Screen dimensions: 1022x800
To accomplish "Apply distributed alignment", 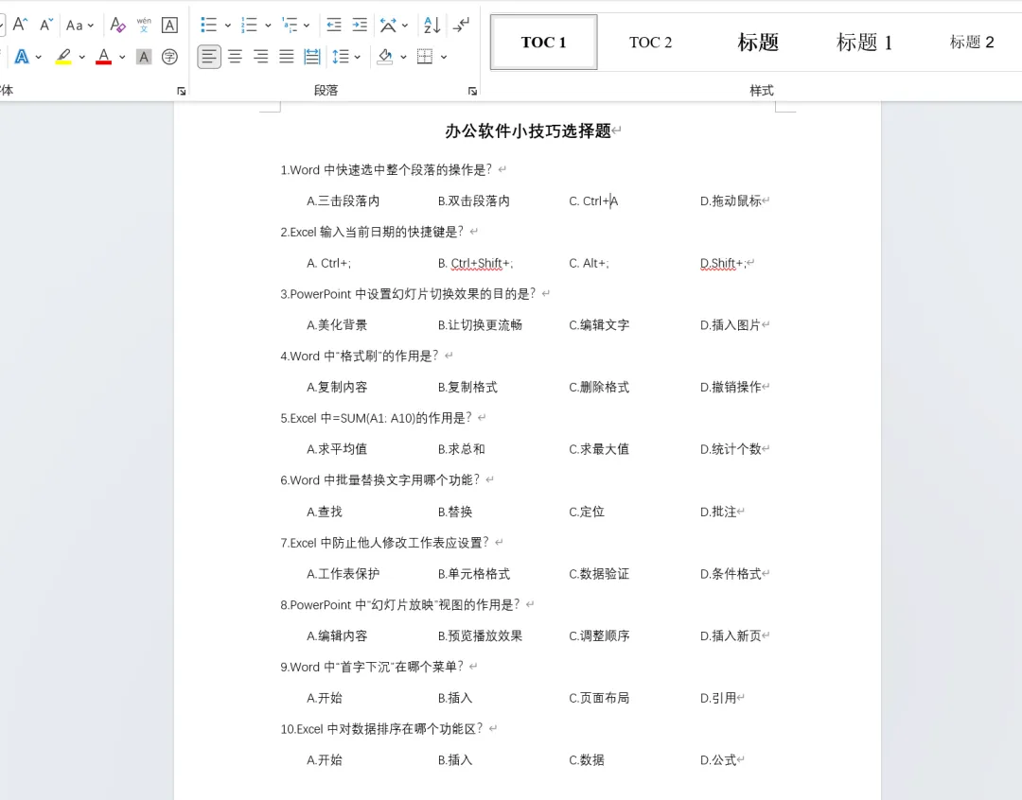I will click(x=312, y=57).
